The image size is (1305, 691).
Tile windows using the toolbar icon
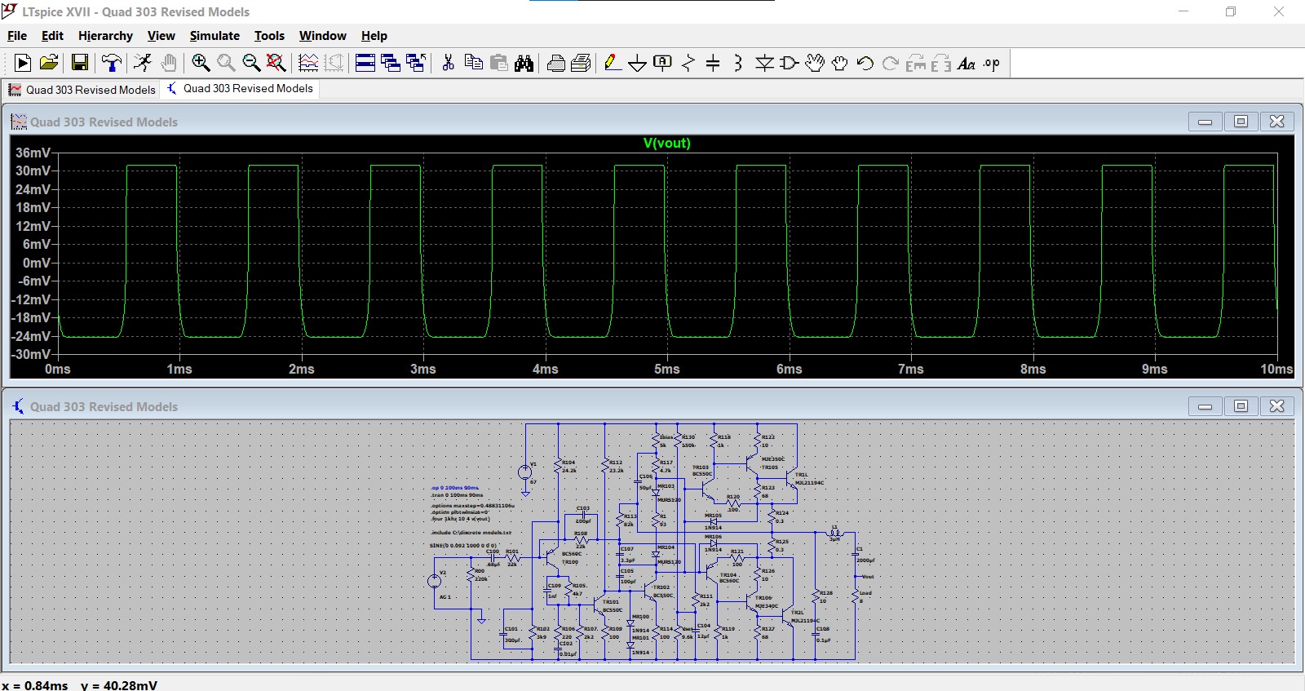pos(365,63)
